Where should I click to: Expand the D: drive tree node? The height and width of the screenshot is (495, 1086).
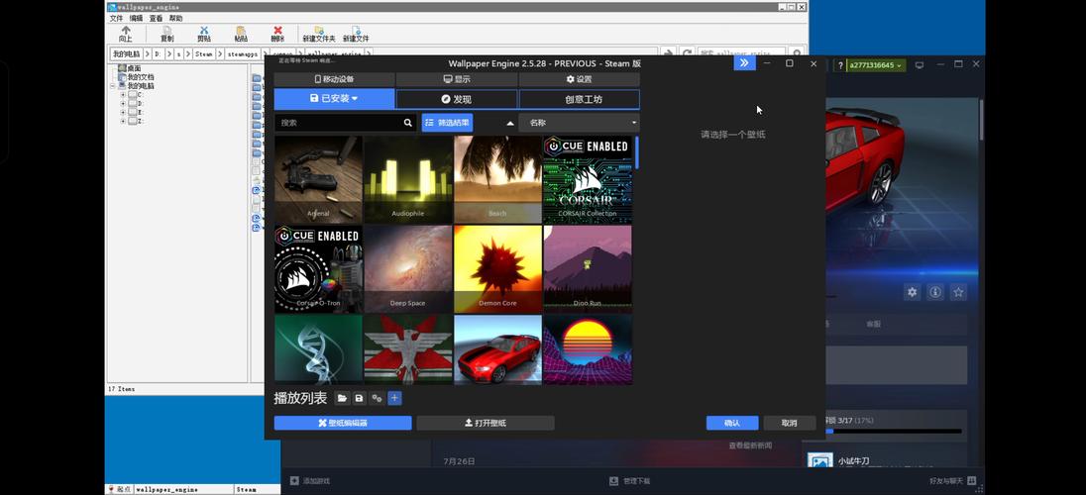[123, 103]
